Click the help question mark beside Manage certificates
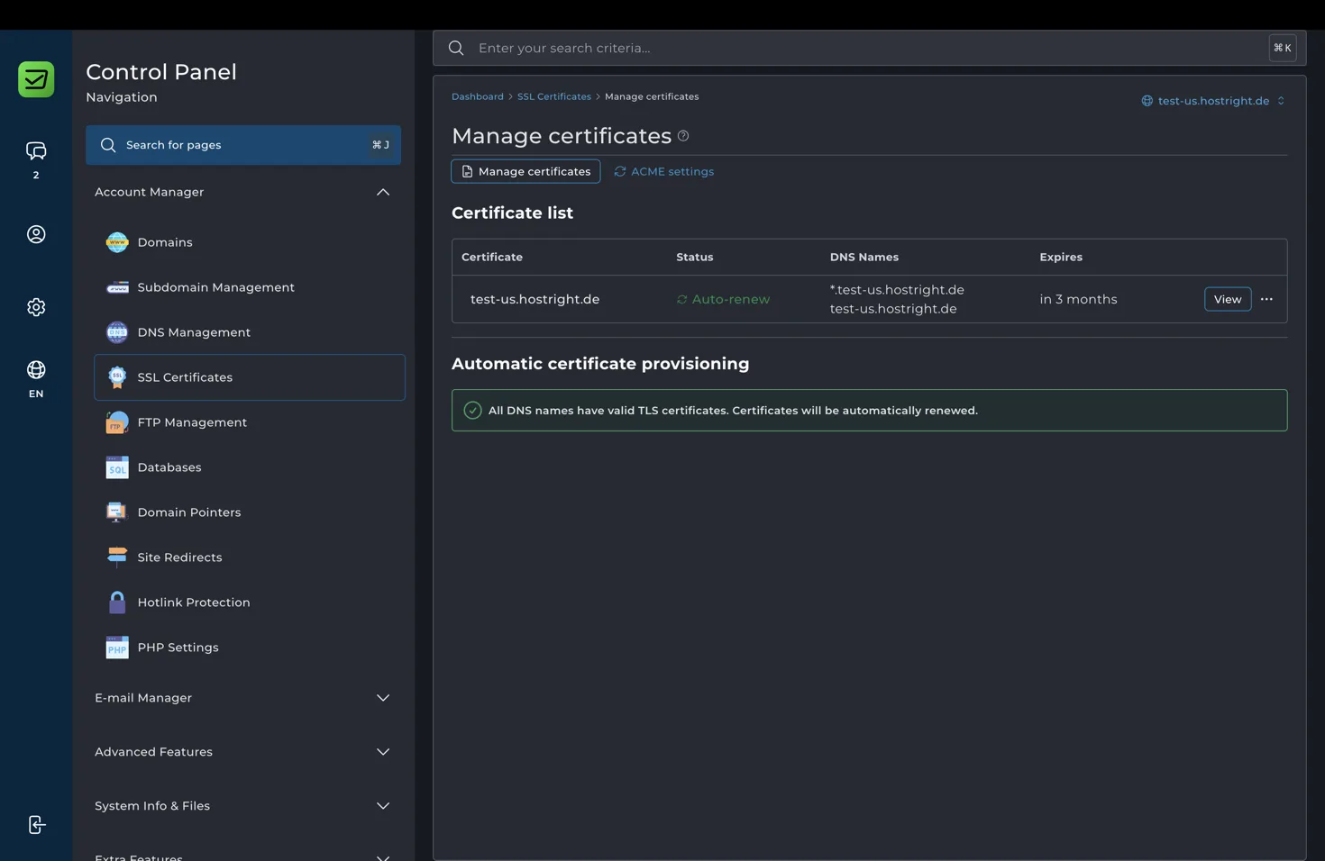This screenshot has width=1325, height=861. pyautogui.click(x=683, y=136)
